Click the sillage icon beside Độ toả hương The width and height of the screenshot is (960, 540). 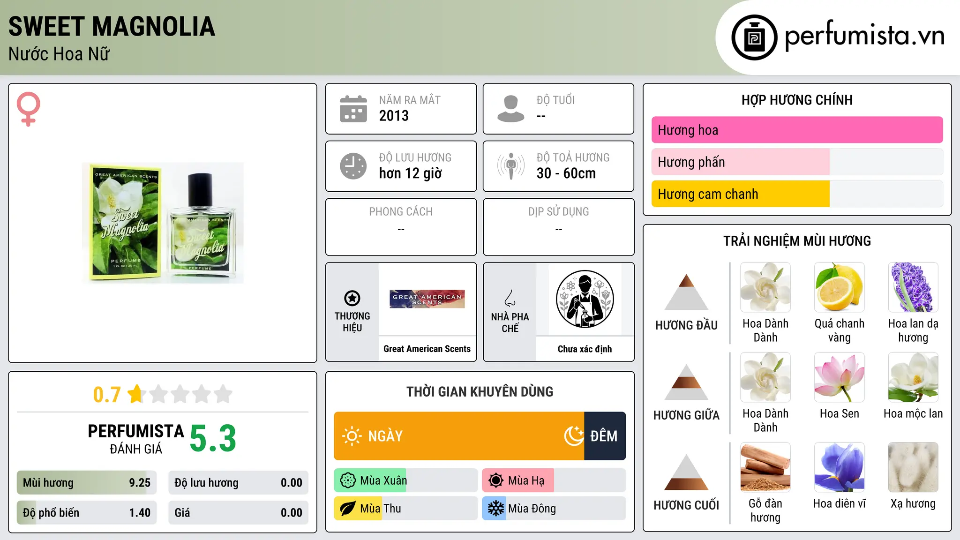pyautogui.click(x=510, y=166)
